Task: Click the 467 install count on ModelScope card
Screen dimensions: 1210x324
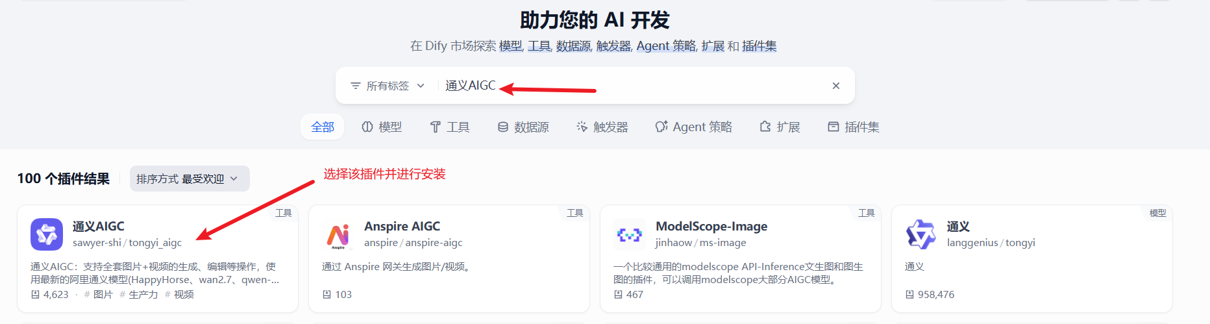Action: tap(629, 295)
